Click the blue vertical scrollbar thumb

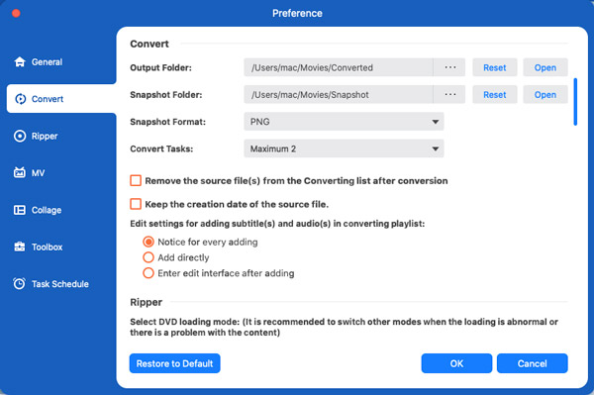coord(575,102)
